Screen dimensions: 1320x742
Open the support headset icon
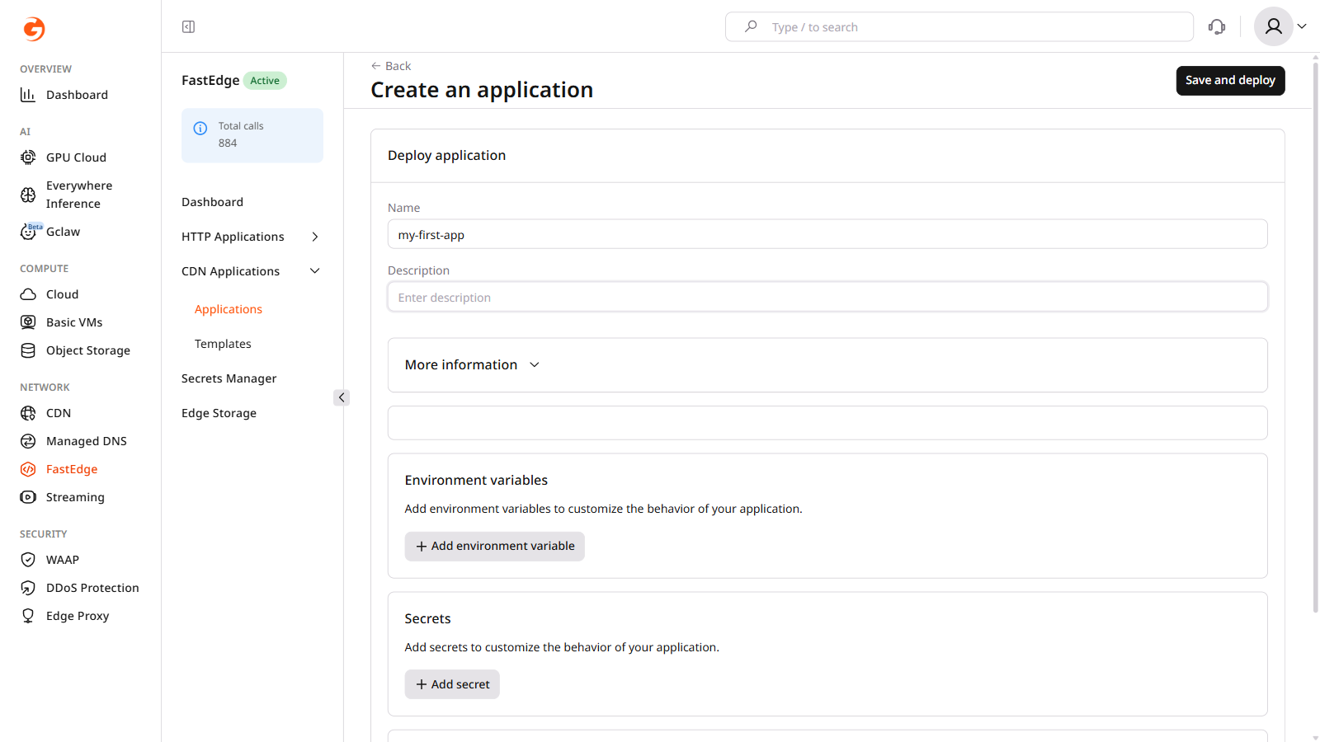tap(1217, 26)
